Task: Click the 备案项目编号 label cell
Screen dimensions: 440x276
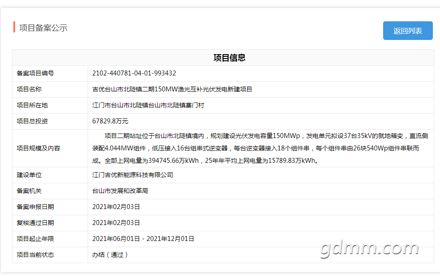Action: click(50, 73)
